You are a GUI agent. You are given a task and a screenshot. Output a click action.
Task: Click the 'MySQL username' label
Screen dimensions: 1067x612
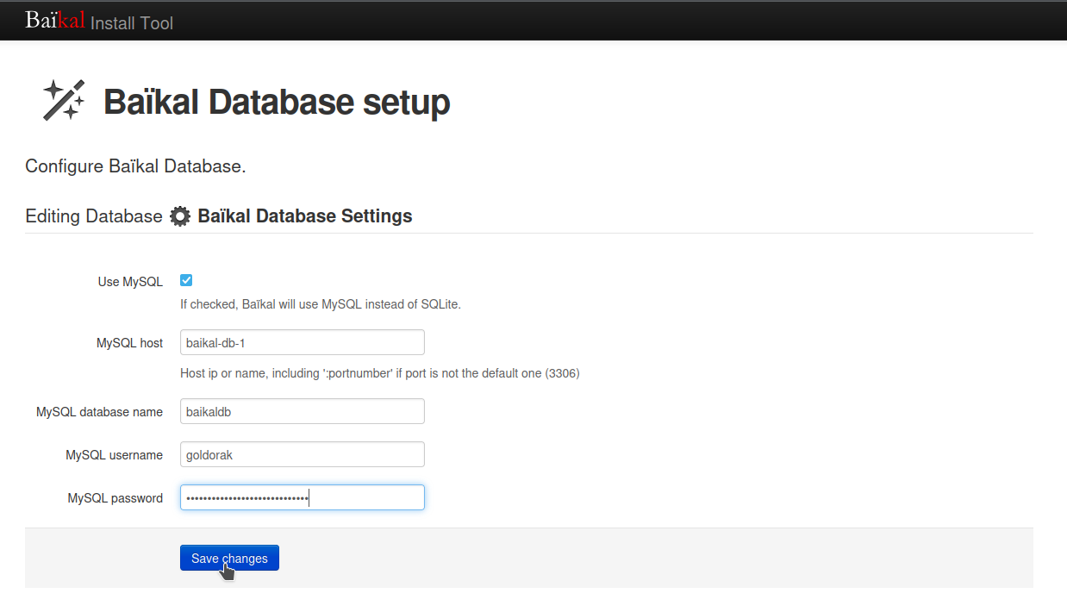coord(114,455)
